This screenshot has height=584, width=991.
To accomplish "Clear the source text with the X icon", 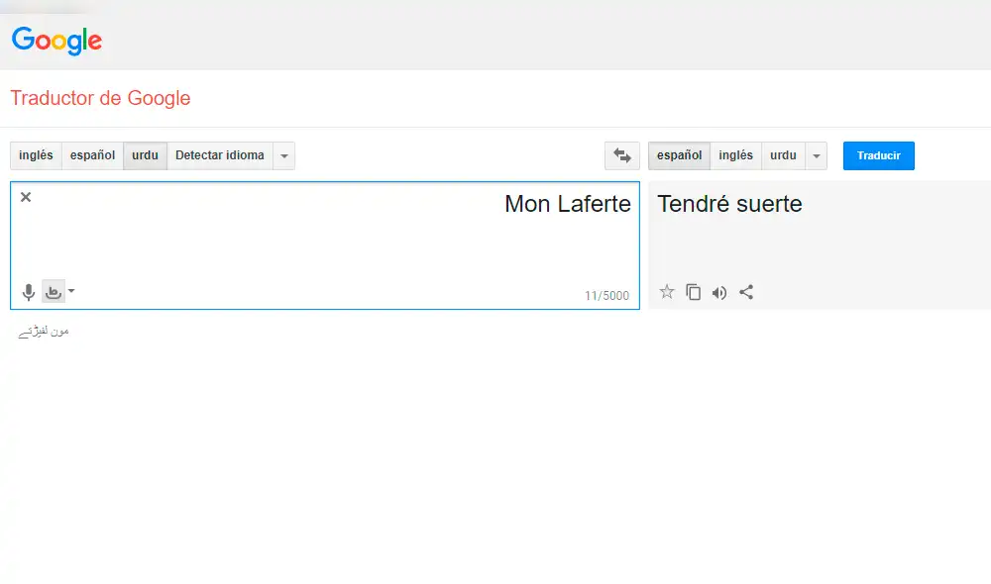I will [x=25, y=196].
